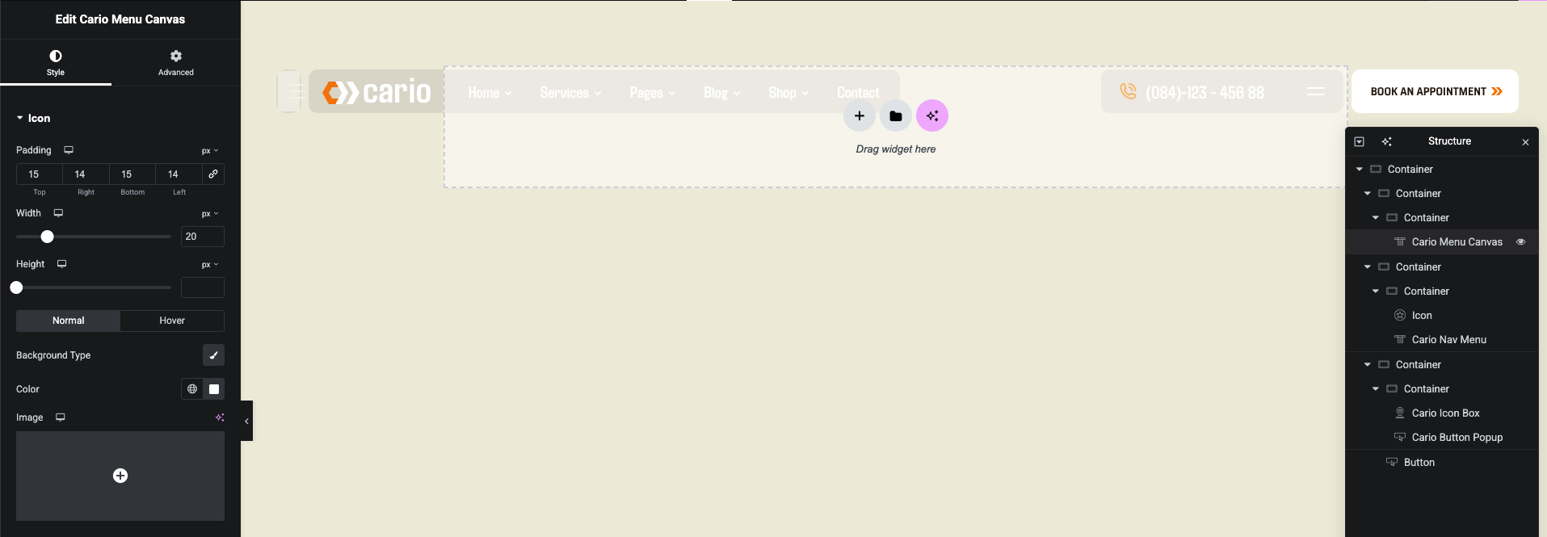Collapse the top-level Container in Structure
This screenshot has height=537, width=1547.
tap(1360, 169)
